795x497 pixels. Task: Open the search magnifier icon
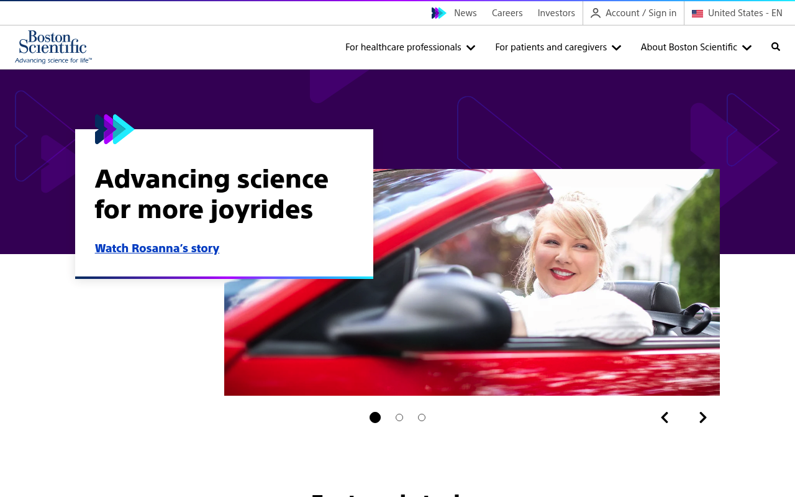776,47
